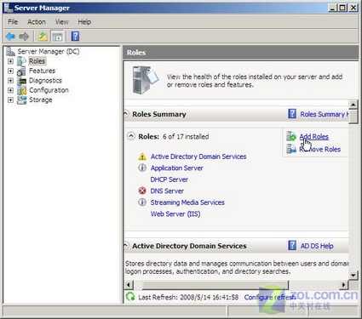
Task: Click the vertical scrollbar thumb
Action: coord(353,117)
